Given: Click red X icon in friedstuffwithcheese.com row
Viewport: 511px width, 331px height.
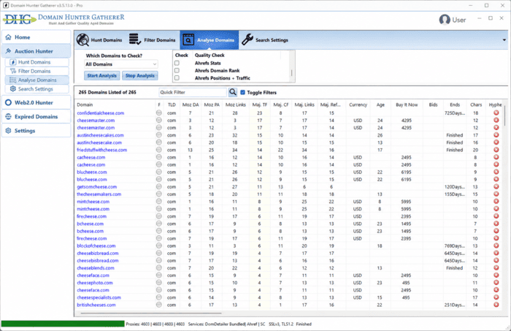Looking at the screenshot, I should (496, 150).
